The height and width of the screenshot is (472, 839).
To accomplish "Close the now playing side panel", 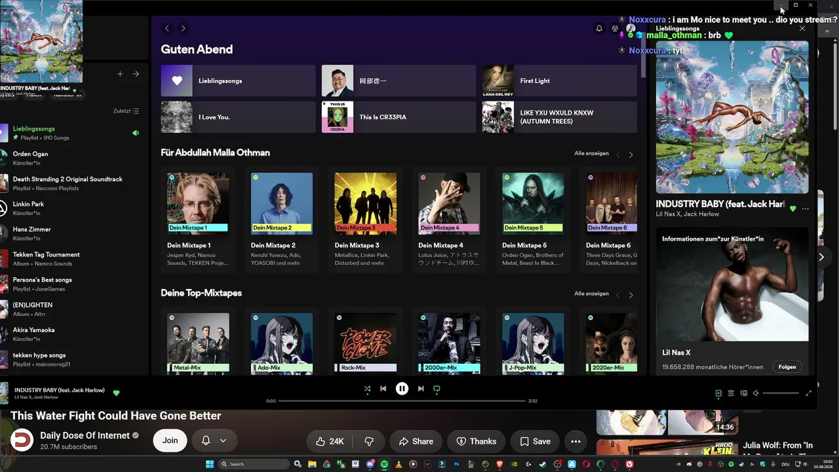I will point(802,28).
